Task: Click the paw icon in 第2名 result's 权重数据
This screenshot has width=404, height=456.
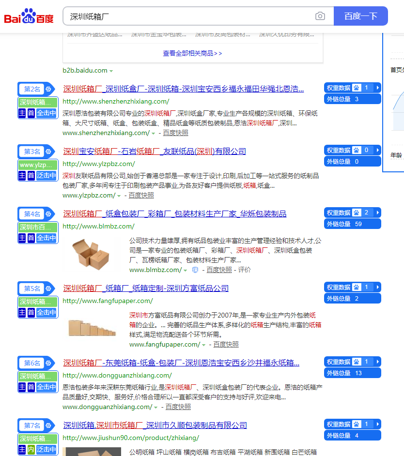Action: (357, 88)
